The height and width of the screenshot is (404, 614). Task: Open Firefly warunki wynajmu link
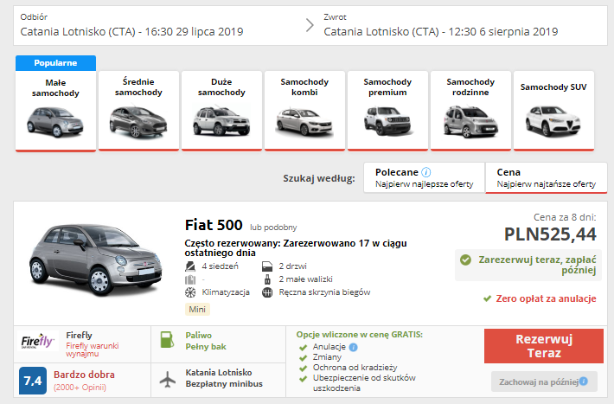click(x=92, y=349)
